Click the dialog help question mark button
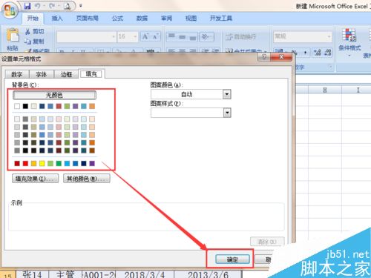Image resolution: width=371 pixels, height=278 pixels. point(264,57)
